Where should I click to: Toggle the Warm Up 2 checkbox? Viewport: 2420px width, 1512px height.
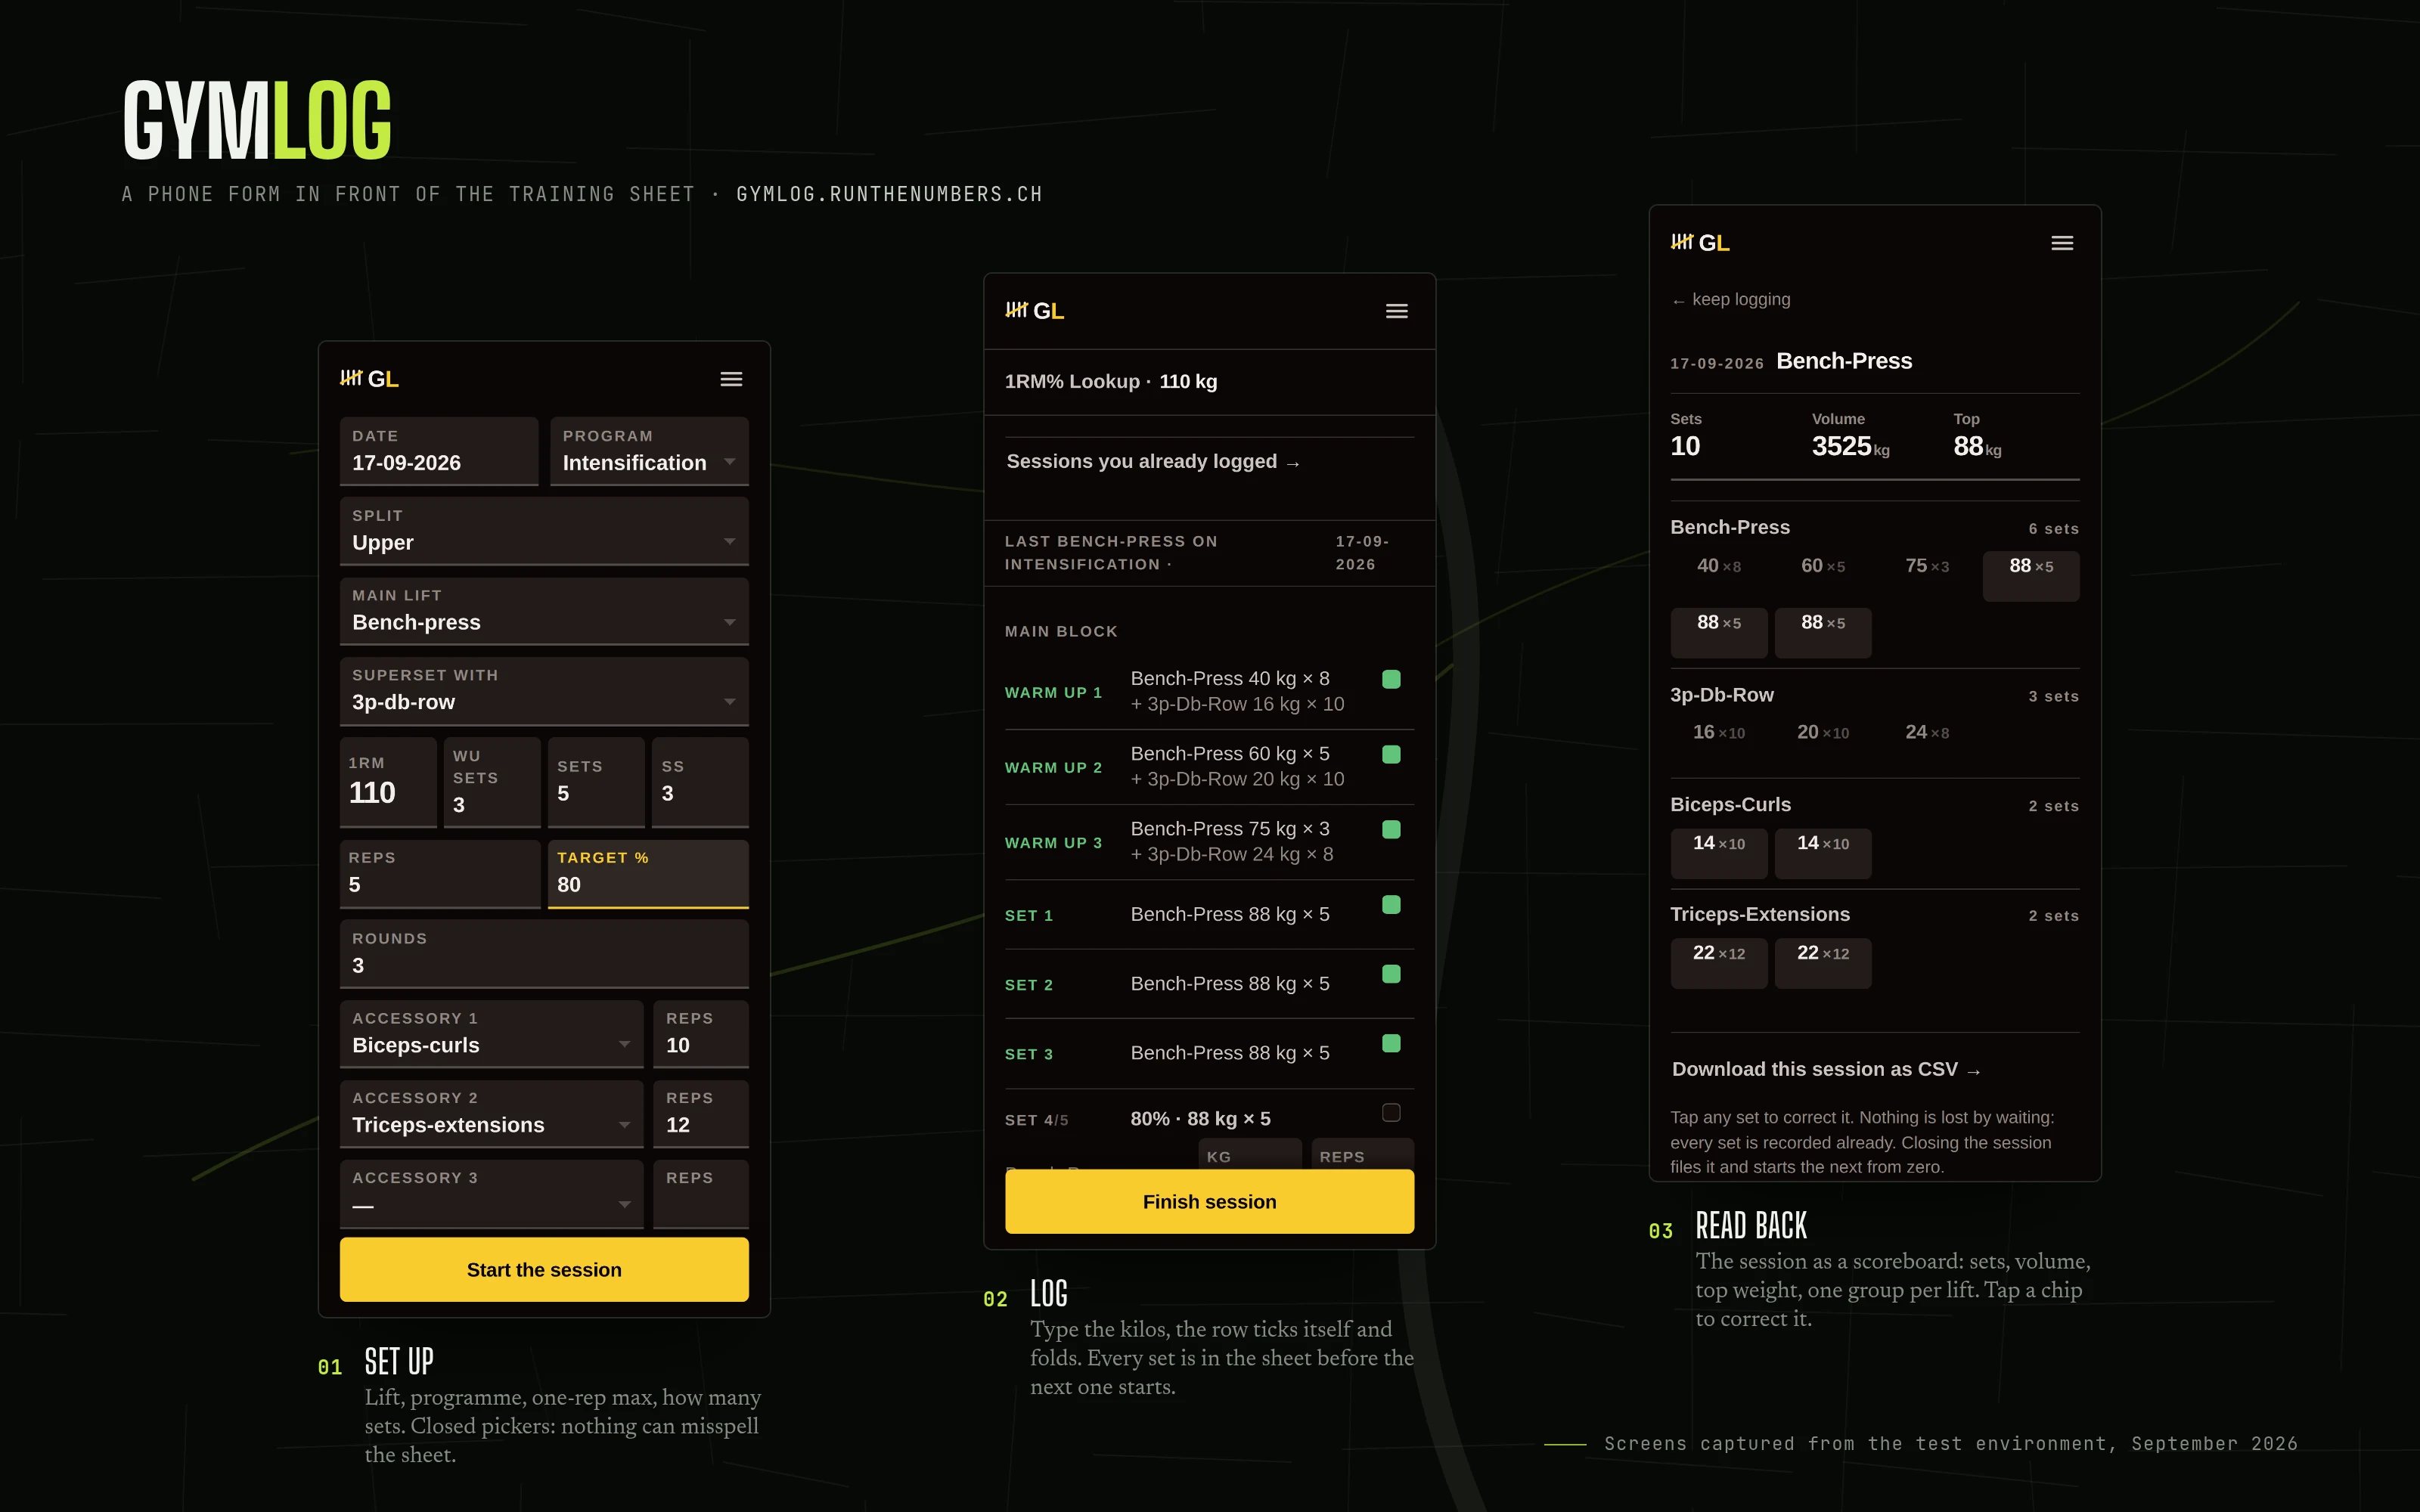point(1391,754)
